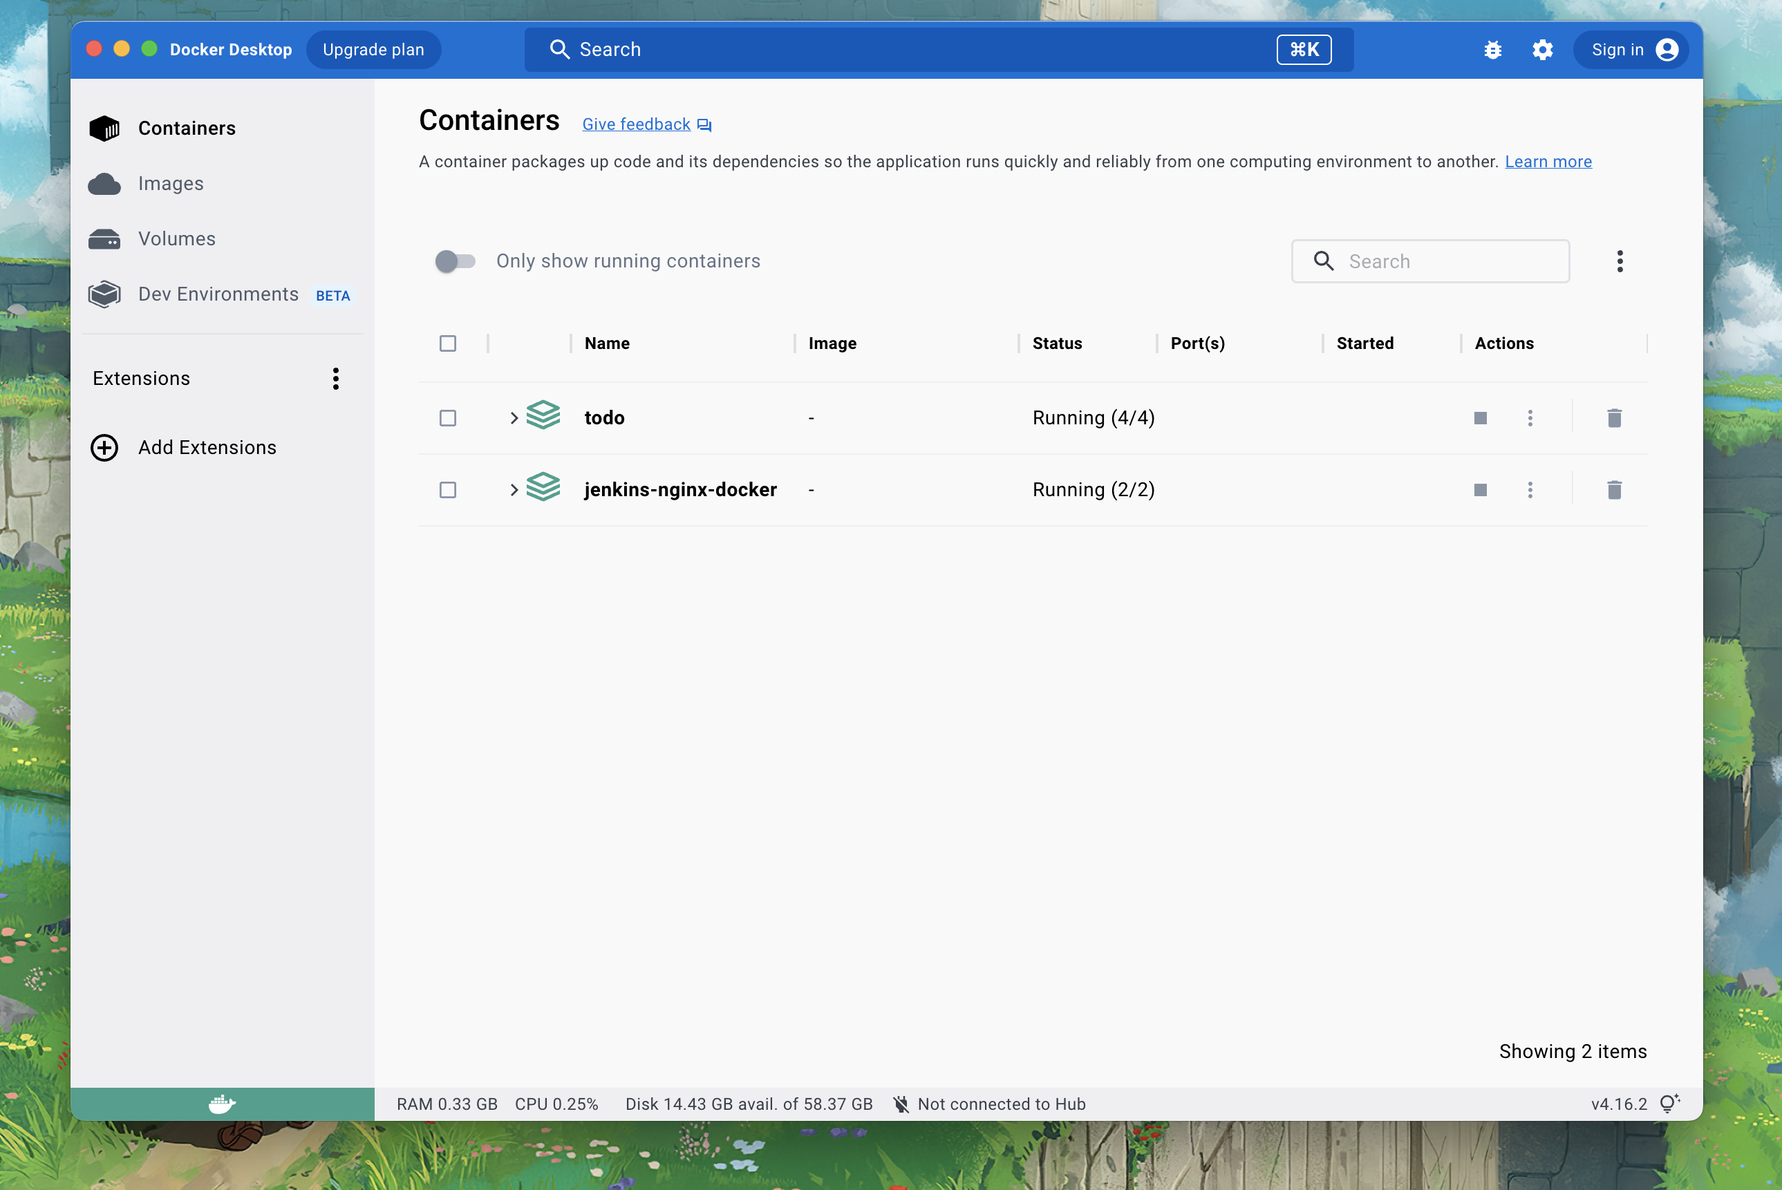
Task: Select the todo row checkbox
Action: pyautogui.click(x=448, y=419)
